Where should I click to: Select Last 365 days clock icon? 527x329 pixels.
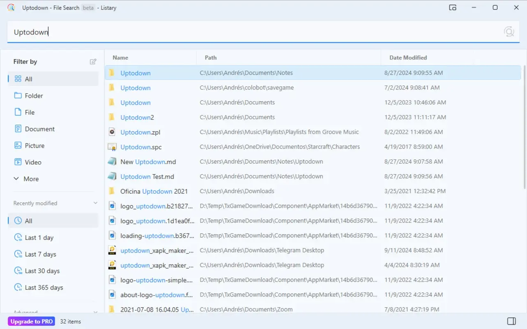point(18,287)
